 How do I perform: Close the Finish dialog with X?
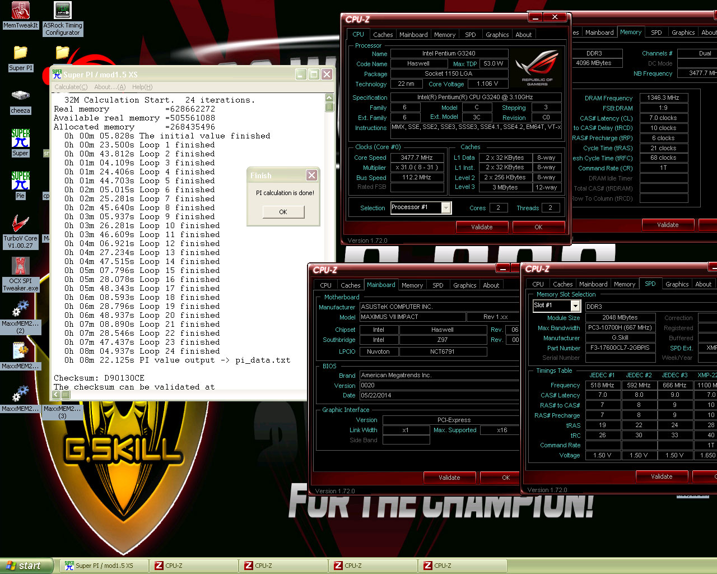312,175
